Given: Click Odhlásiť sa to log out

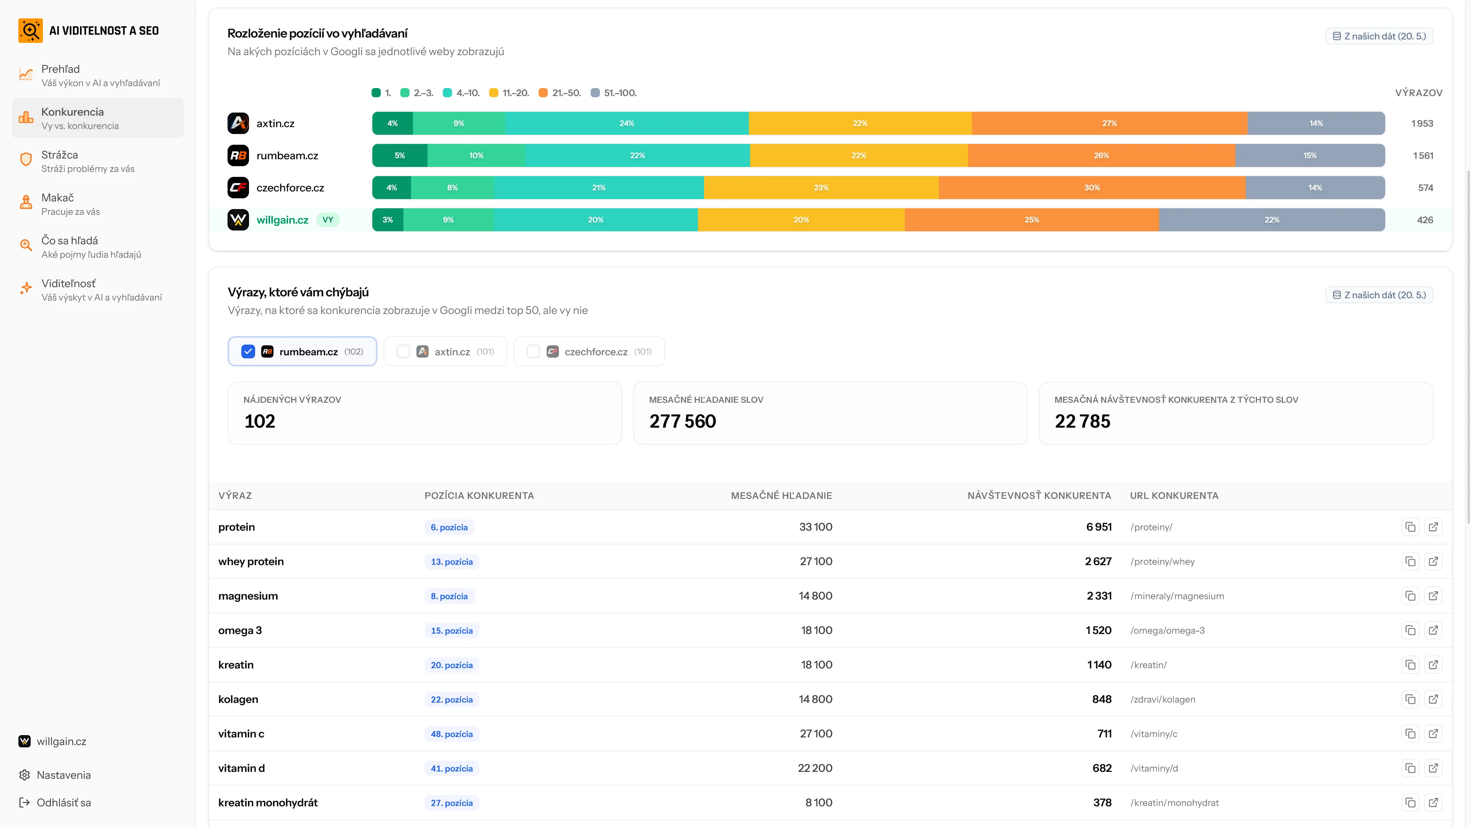Looking at the screenshot, I should 55,802.
